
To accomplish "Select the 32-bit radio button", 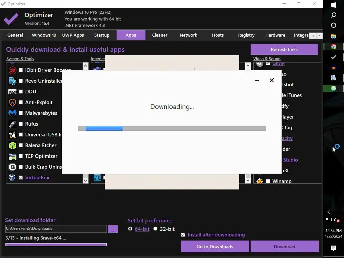I will point(155,228).
